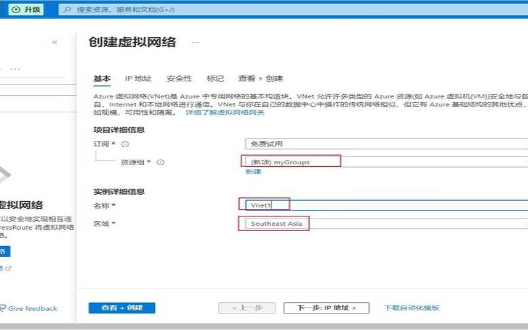The width and height of the screenshot is (528, 330).
Task: Click the info icon next to 资源组
Action: tap(160, 162)
